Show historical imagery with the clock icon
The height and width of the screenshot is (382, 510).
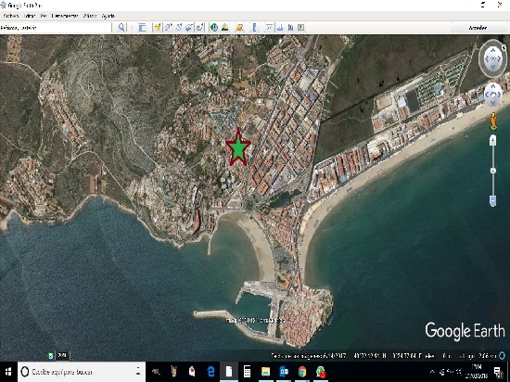pos(214,28)
